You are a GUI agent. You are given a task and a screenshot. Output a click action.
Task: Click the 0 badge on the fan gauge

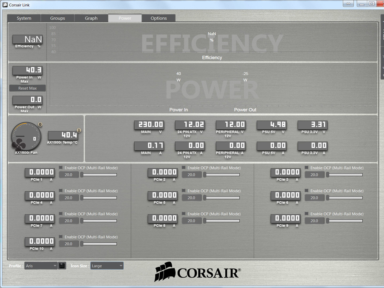(40, 124)
